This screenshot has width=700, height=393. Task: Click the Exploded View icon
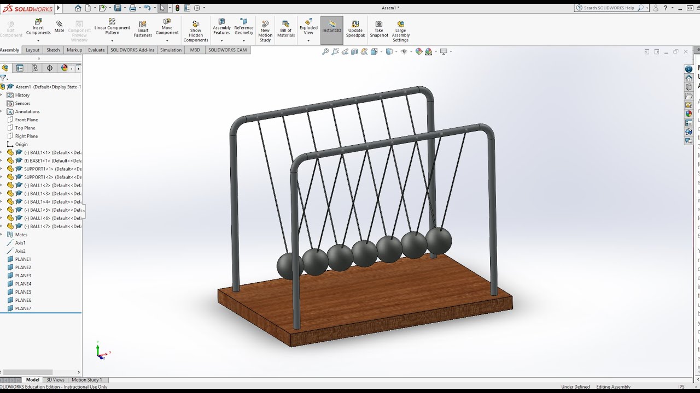click(308, 27)
